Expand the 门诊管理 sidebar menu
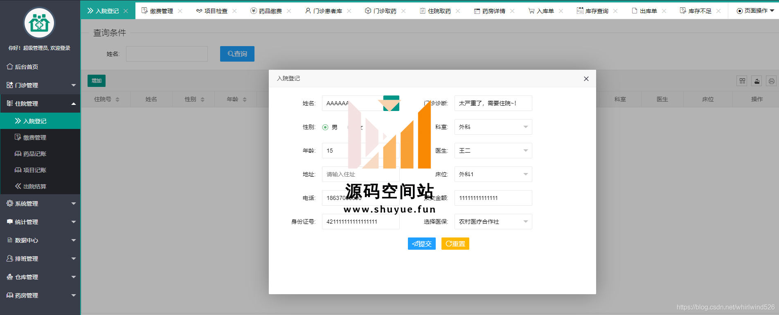The height and width of the screenshot is (315, 779). click(x=40, y=85)
